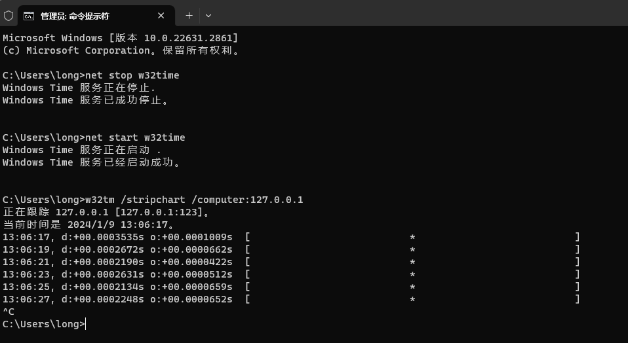The image size is (628, 343).
Task: Click the Microsoft Corporation copyright line
Action: 121,50
